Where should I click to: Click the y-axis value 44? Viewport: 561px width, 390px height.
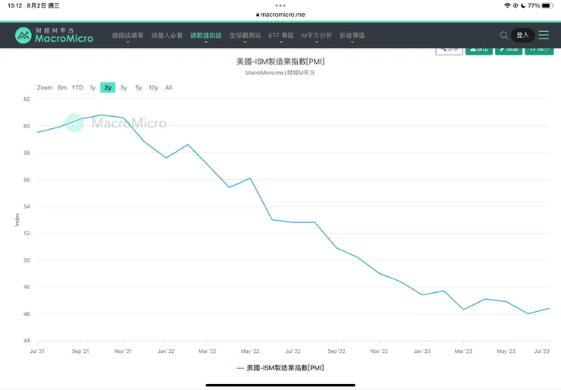tap(27, 341)
